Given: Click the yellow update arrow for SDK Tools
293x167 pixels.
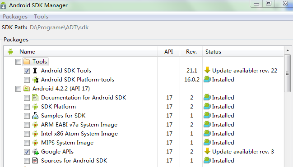Looking at the screenshot, I should (207, 70).
